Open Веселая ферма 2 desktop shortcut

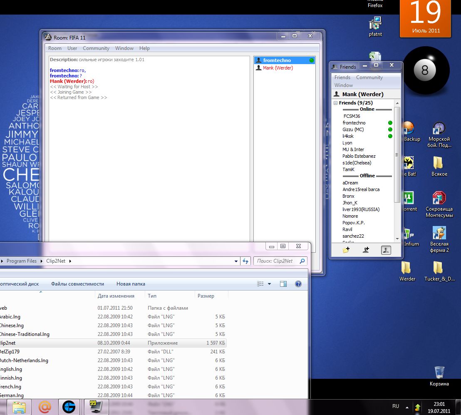(x=439, y=239)
